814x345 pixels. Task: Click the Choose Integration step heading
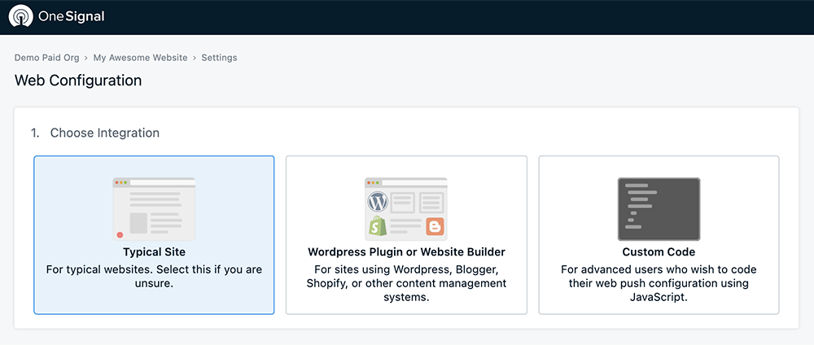pyautogui.click(x=104, y=133)
